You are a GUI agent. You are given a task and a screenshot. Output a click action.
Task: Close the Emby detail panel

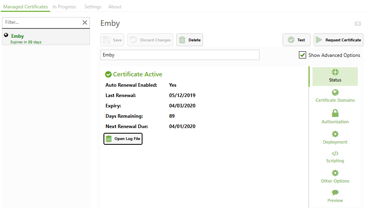(357, 23)
